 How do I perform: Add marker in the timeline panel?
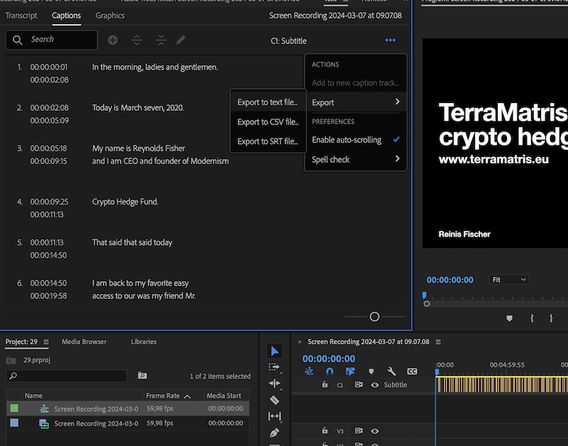tap(371, 371)
